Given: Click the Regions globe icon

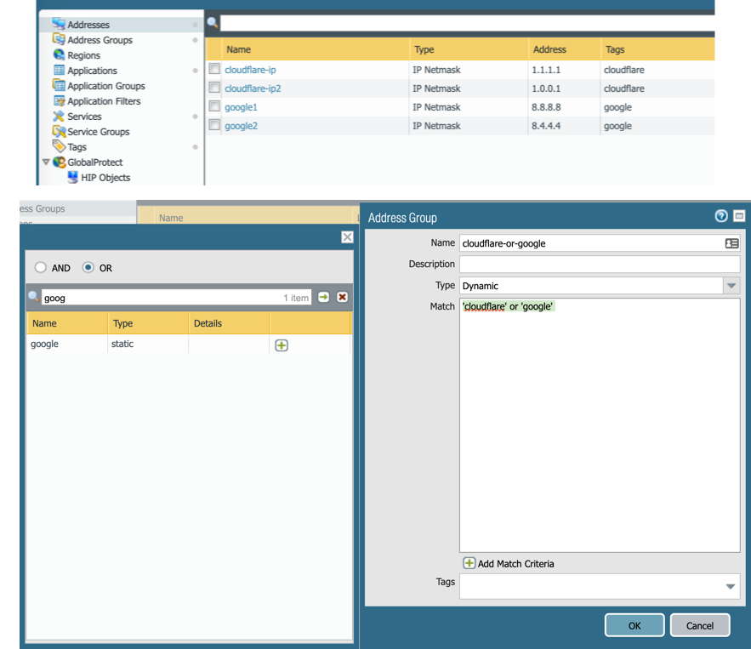Looking at the screenshot, I should (x=59, y=55).
